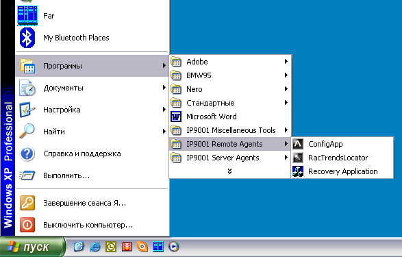
Task: Click the IP9001 Server Agents folder icon
Action: click(x=176, y=158)
